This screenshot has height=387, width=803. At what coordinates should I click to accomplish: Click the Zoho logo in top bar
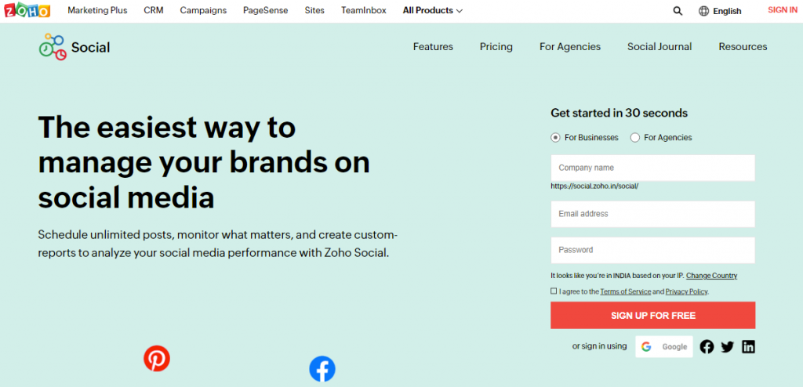point(25,10)
